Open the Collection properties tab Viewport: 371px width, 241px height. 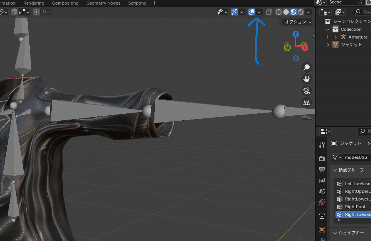pos(322,216)
